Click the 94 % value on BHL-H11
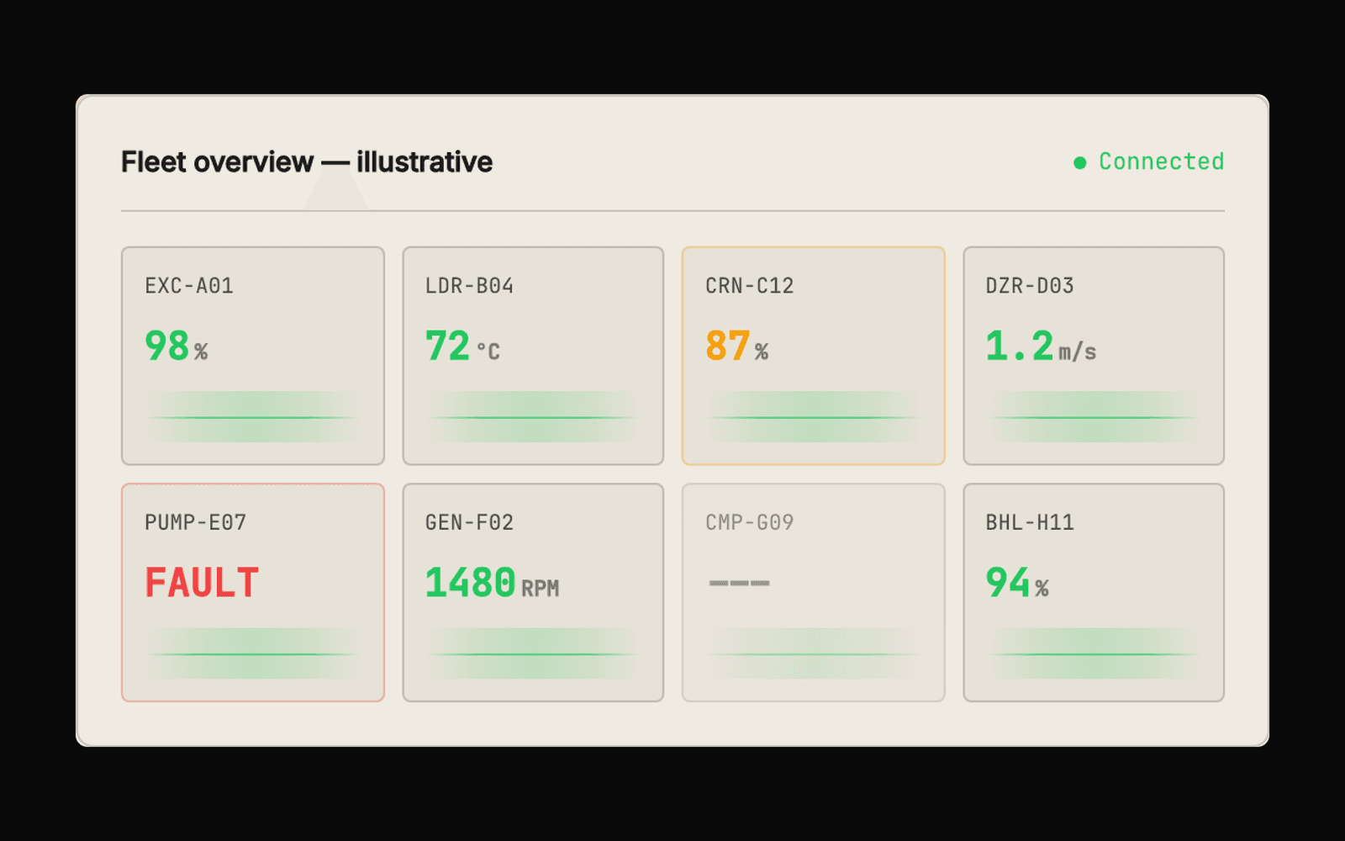The height and width of the screenshot is (841, 1345). pyautogui.click(x=1017, y=583)
